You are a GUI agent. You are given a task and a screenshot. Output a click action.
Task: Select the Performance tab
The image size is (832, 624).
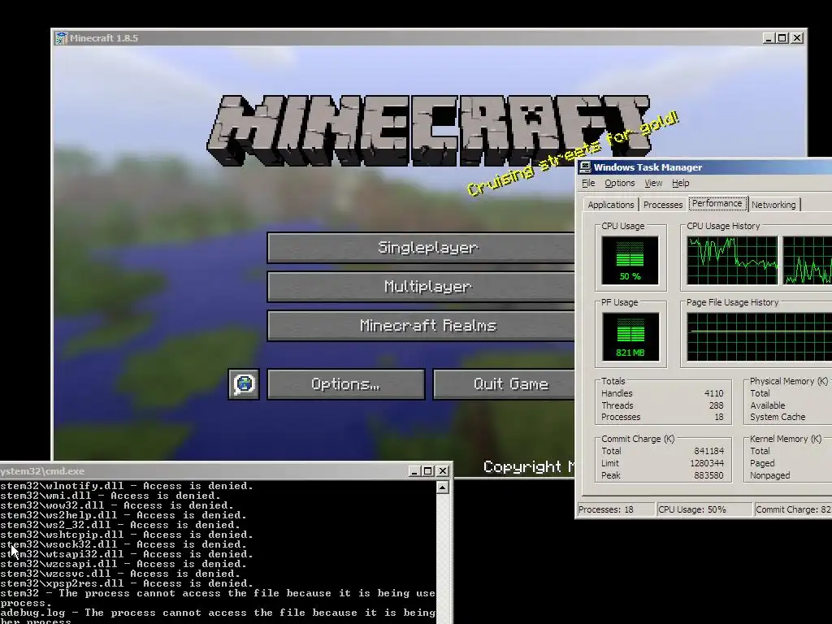[717, 204]
